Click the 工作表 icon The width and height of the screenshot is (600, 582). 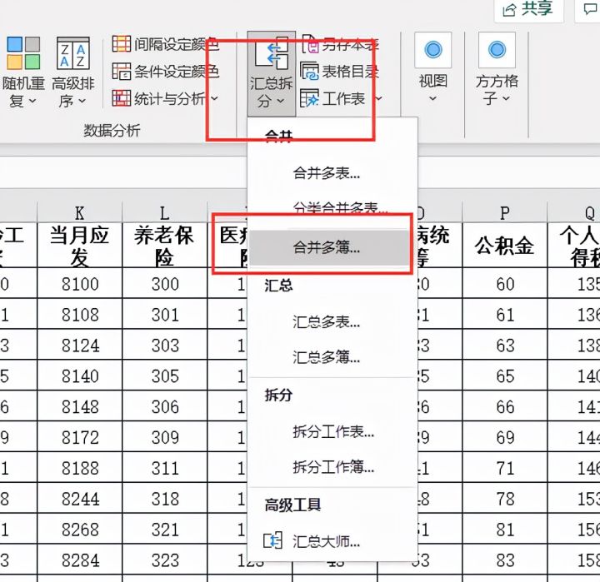click(x=309, y=98)
